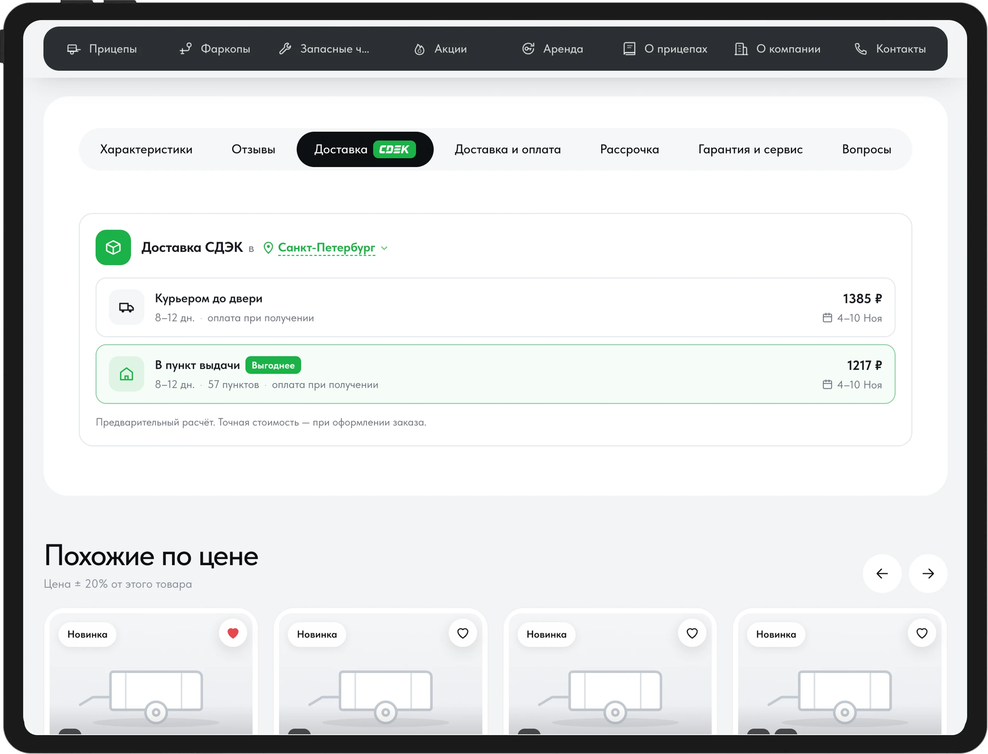Add fourth product card to favorites
Screen dimensions: 988x754
pyautogui.click(x=922, y=633)
